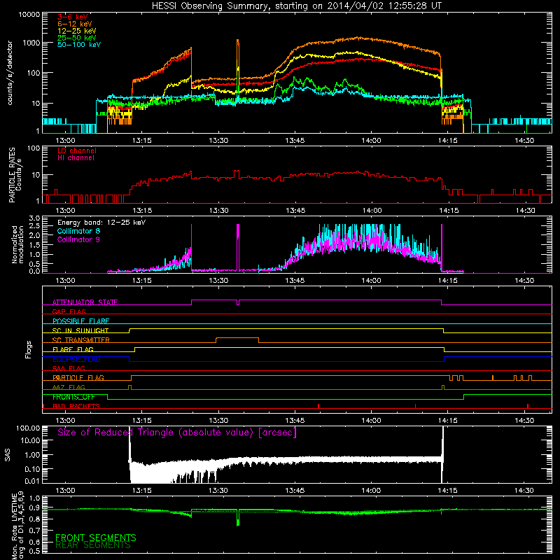Select the '50-100 keV' legend label

pos(79,45)
